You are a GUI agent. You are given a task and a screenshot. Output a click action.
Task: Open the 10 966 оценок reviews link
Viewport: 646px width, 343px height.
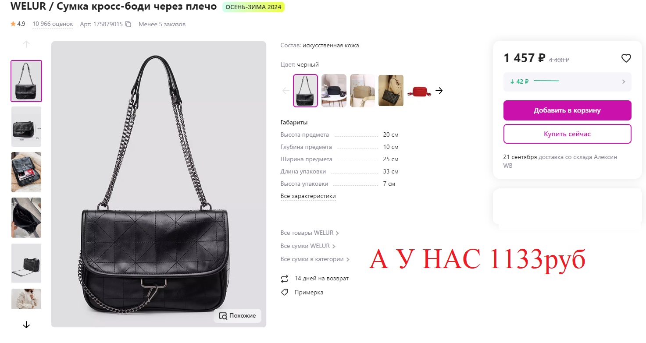coord(53,24)
